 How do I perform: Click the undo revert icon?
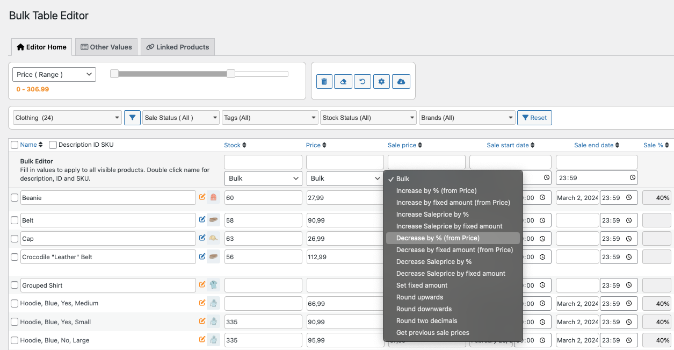[x=363, y=81]
